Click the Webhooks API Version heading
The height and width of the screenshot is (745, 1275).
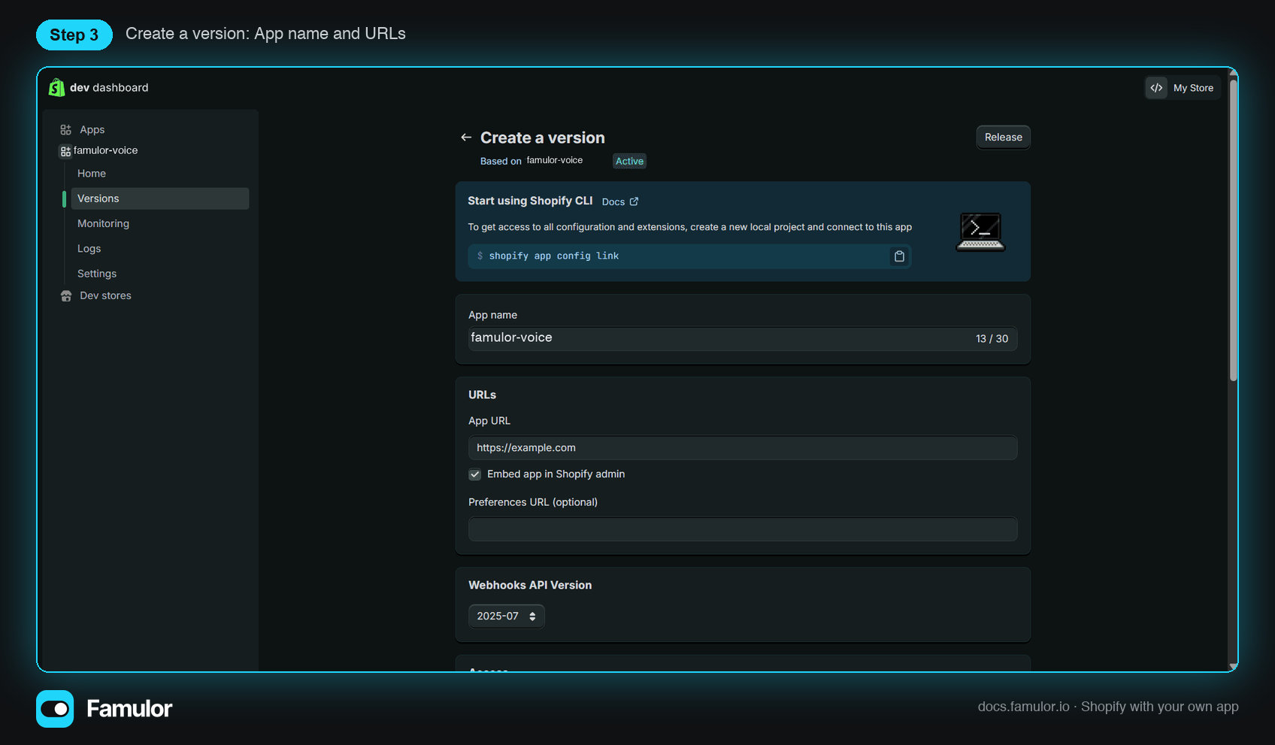(x=530, y=585)
